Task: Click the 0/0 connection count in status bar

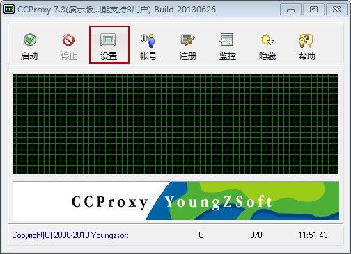Action: point(256,235)
